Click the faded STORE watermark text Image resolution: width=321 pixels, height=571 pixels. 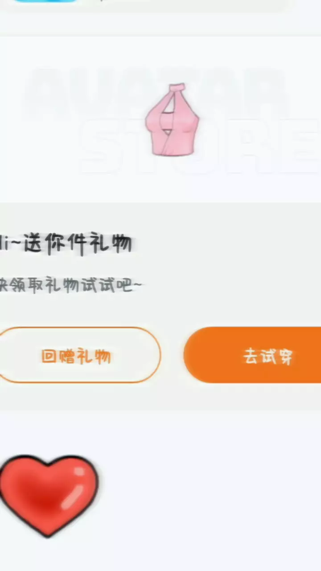coord(201,145)
